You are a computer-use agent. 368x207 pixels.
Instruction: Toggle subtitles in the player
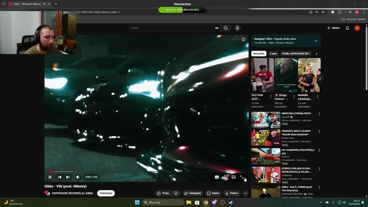217,177
